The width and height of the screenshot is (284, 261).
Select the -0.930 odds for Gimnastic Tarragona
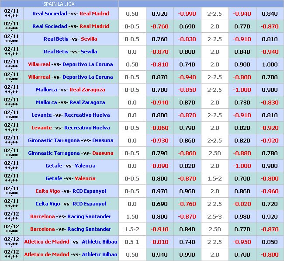pyautogui.click(x=159, y=140)
